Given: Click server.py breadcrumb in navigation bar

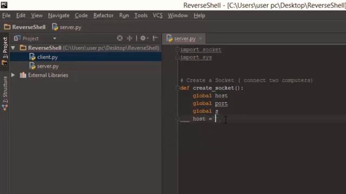Looking at the screenshot, I should click(66, 27).
